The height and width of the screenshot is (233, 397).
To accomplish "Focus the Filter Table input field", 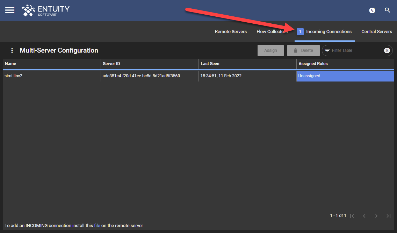I will point(356,51).
